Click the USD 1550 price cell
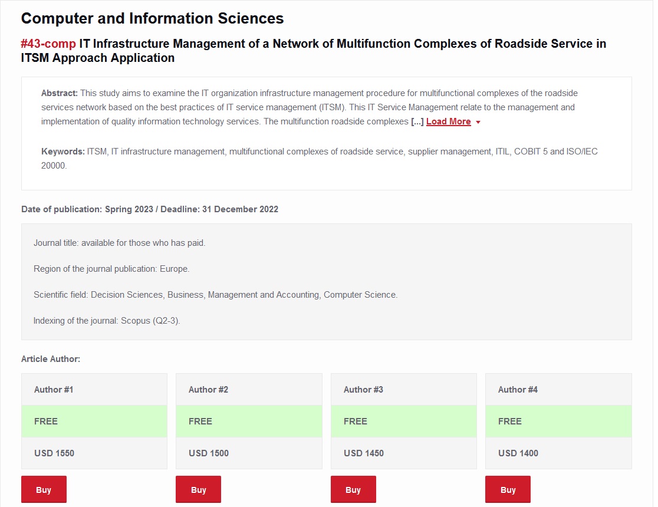Screen dimensions: 658x507 [x=94, y=453]
